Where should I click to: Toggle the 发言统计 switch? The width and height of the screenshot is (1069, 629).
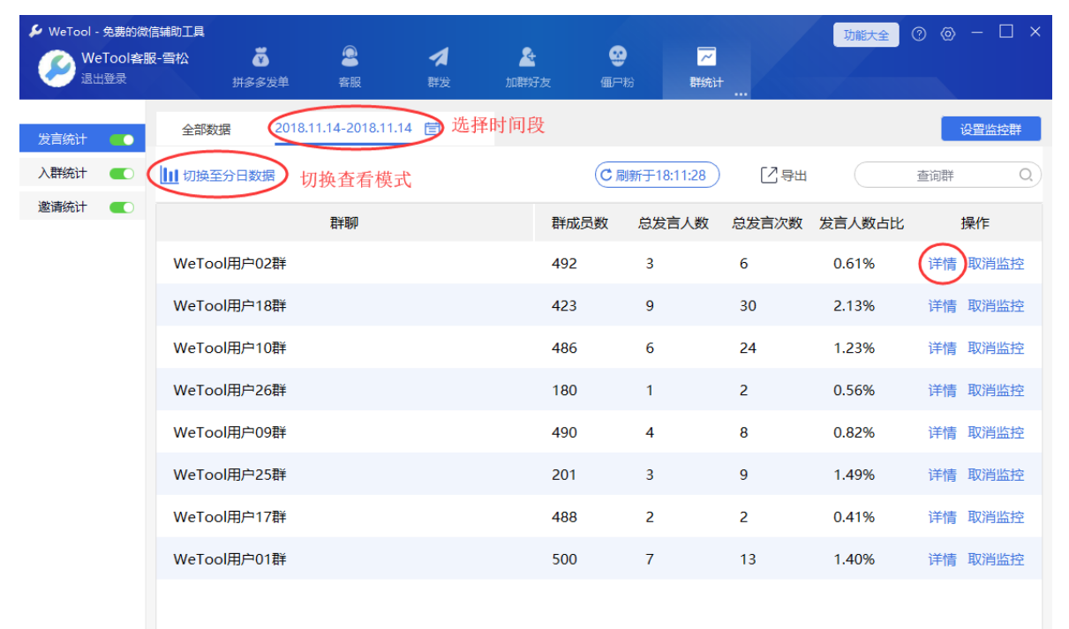[122, 139]
